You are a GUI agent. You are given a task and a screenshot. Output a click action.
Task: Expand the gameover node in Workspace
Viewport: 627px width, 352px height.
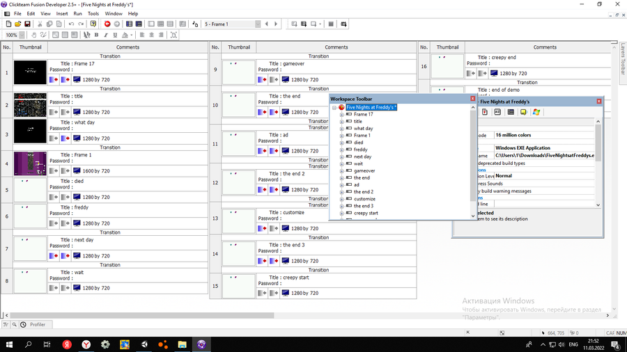[341, 171]
